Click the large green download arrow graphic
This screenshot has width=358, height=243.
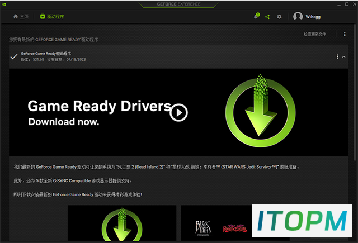(x=261, y=111)
